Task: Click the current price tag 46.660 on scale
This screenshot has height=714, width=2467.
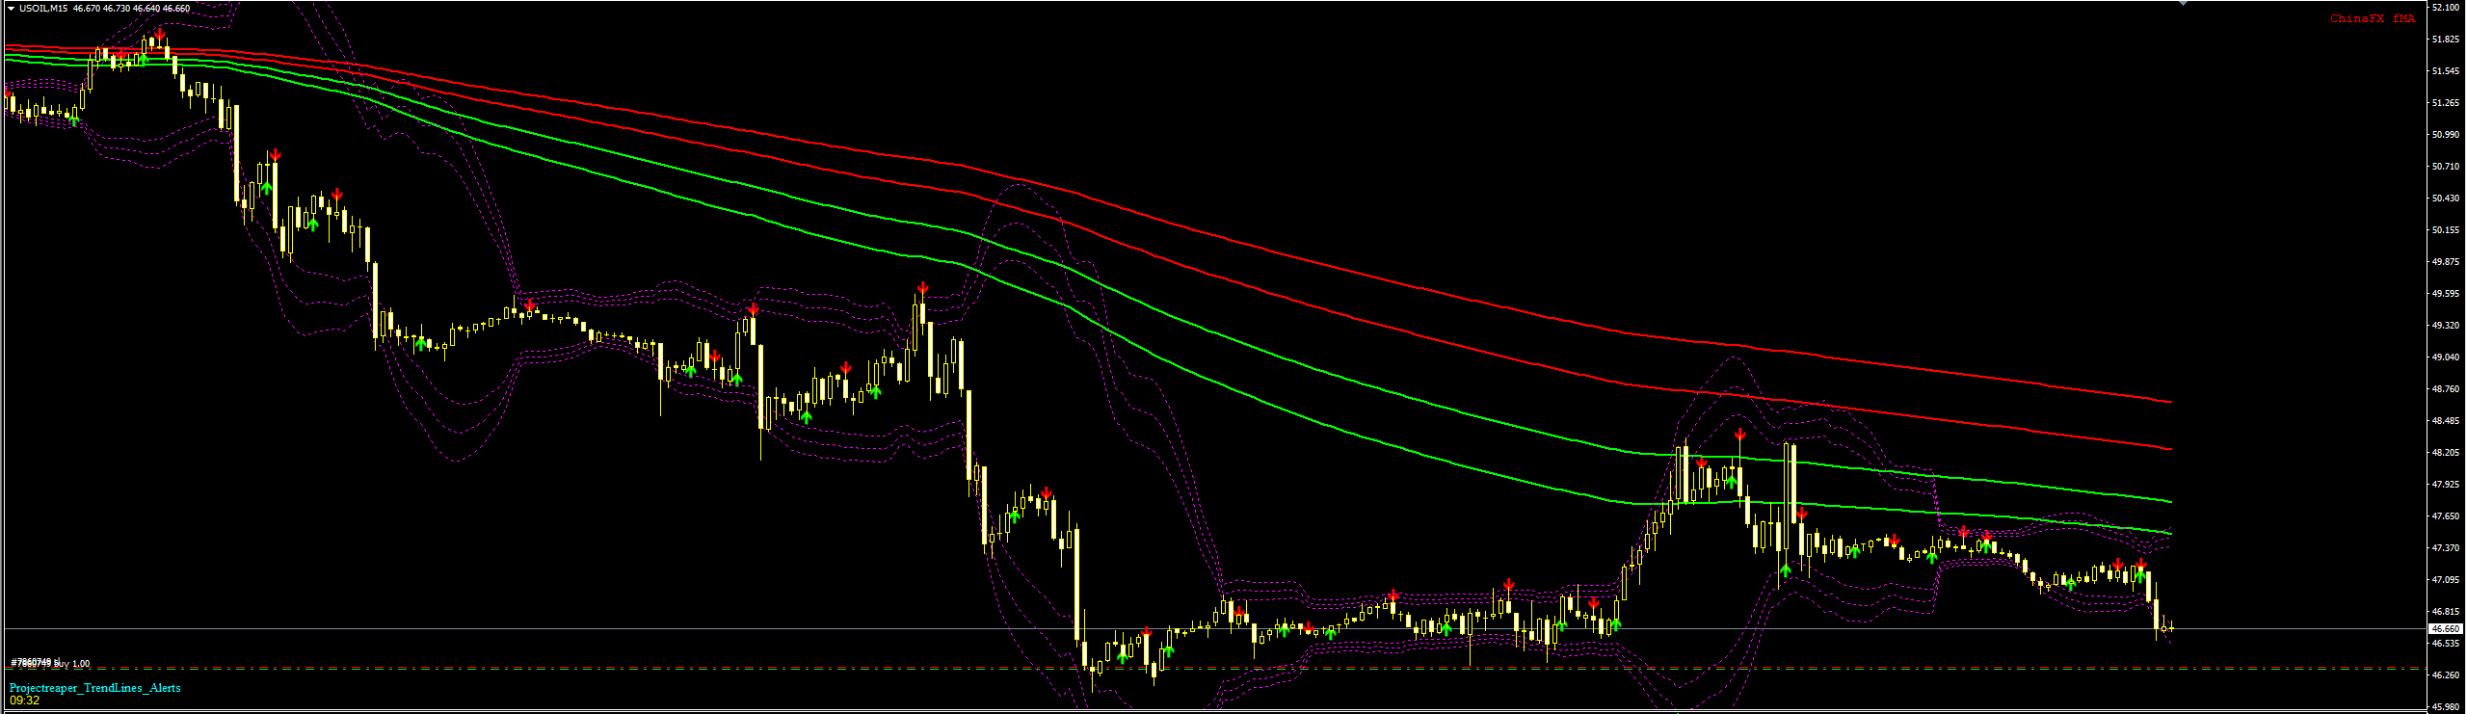Action: [x=2447, y=628]
